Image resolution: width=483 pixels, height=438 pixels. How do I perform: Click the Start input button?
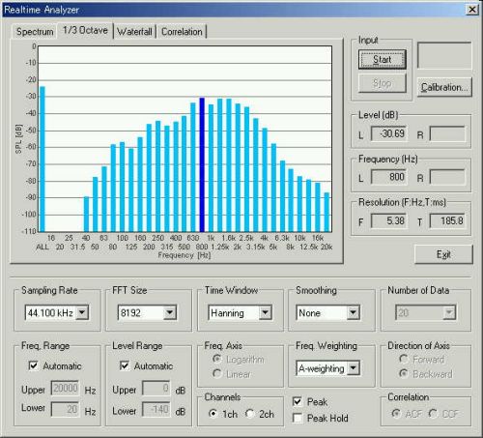[x=383, y=59]
